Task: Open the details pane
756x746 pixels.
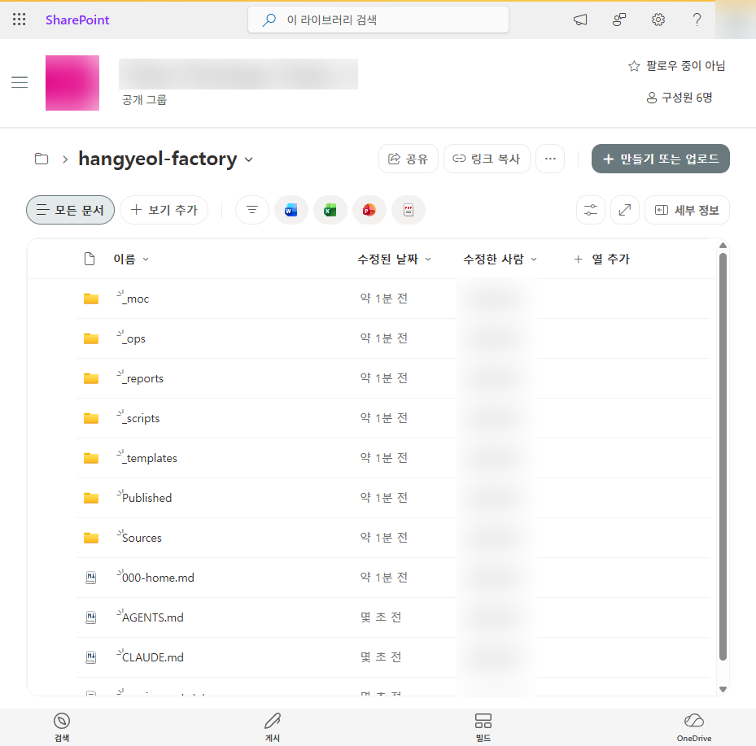Action: coord(687,210)
